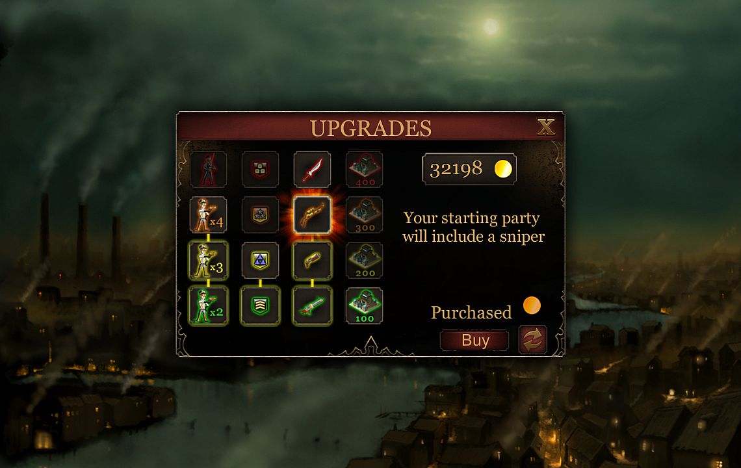Image resolution: width=741 pixels, height=468 pixels.
Task: Pick the green chevron rank badge
Action: pos(260,306)
